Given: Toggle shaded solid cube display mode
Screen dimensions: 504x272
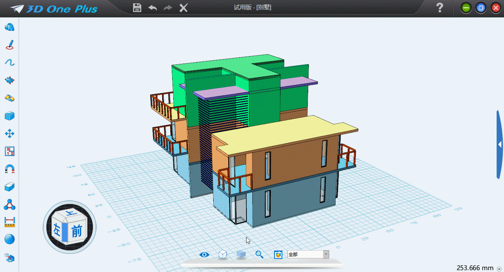Looking at the screenshot, I should click(241, 254).
